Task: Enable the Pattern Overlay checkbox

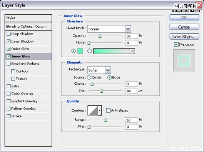Action: 8,109
